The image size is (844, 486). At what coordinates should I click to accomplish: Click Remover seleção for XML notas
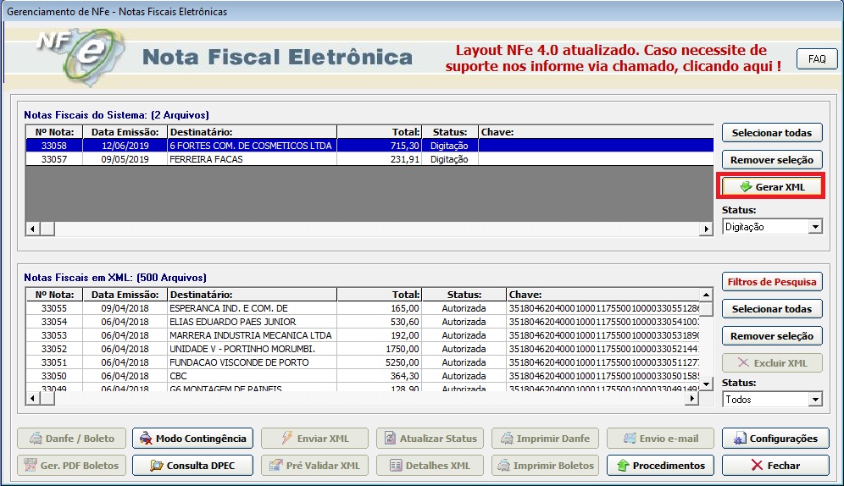pyautogui.click(x=772, y=336)
